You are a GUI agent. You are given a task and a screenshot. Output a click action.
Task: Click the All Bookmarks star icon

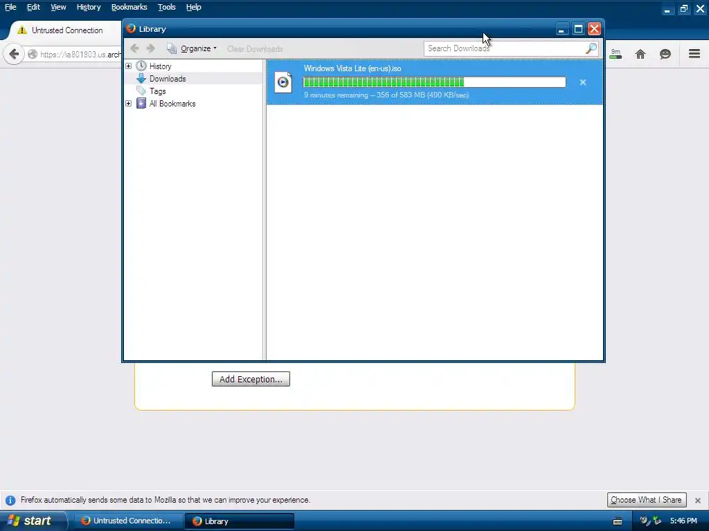(x=141, y=104)
